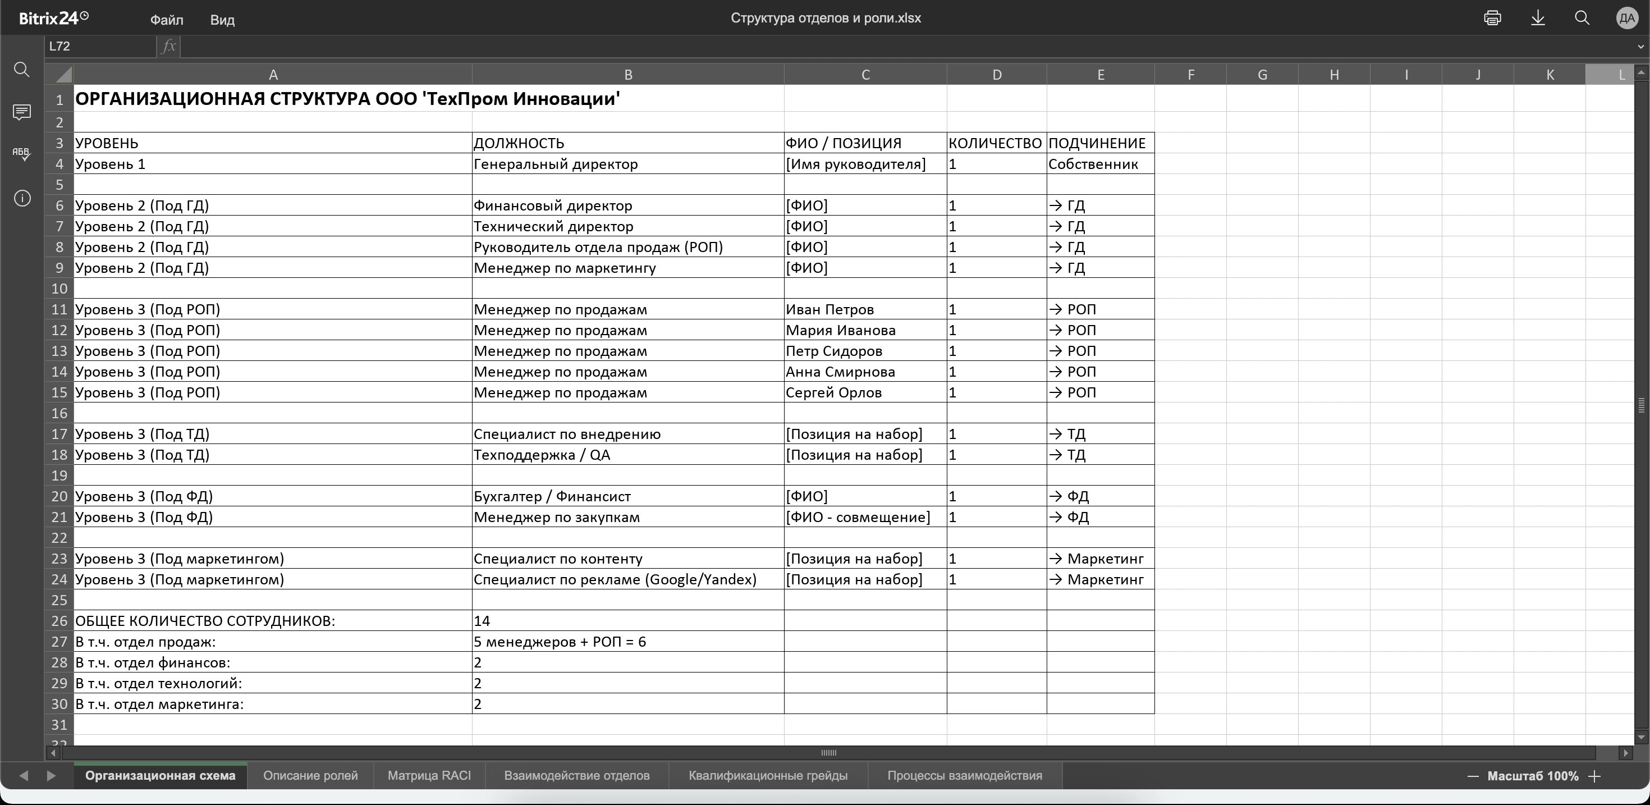
Task: Click the cell name box L72
Action: 100,46
